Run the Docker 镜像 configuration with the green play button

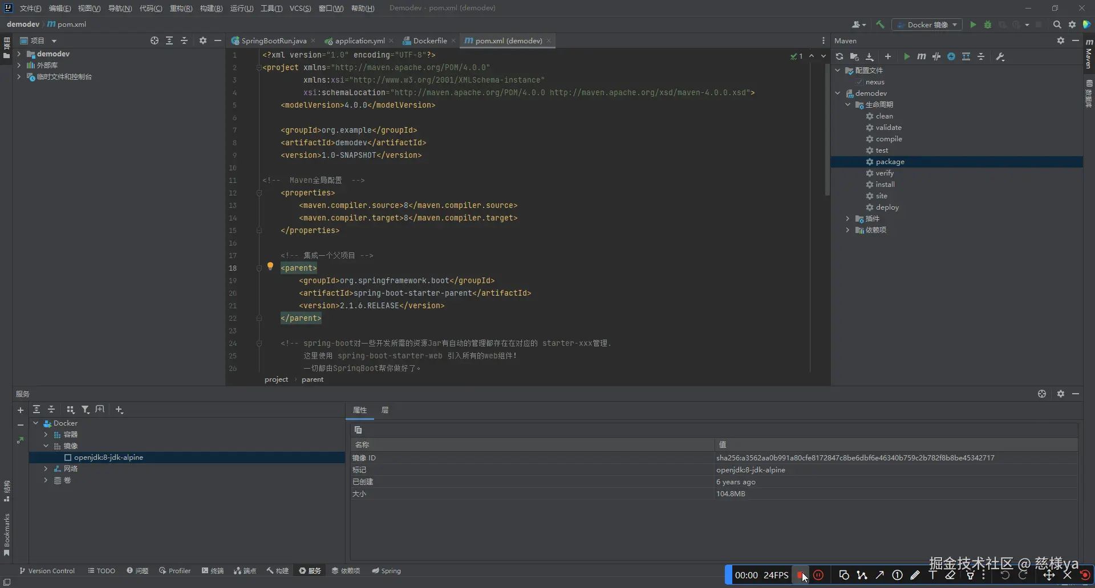[973, 24]
